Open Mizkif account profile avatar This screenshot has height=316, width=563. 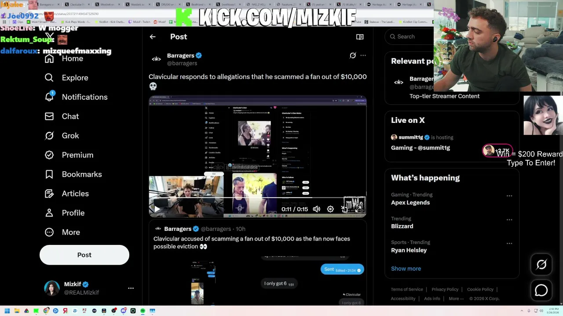pyautogui.click(x=52, y=288)
